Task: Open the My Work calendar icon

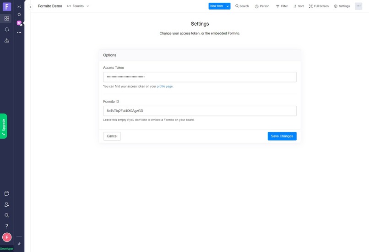Action: click(x=7, y=194)
